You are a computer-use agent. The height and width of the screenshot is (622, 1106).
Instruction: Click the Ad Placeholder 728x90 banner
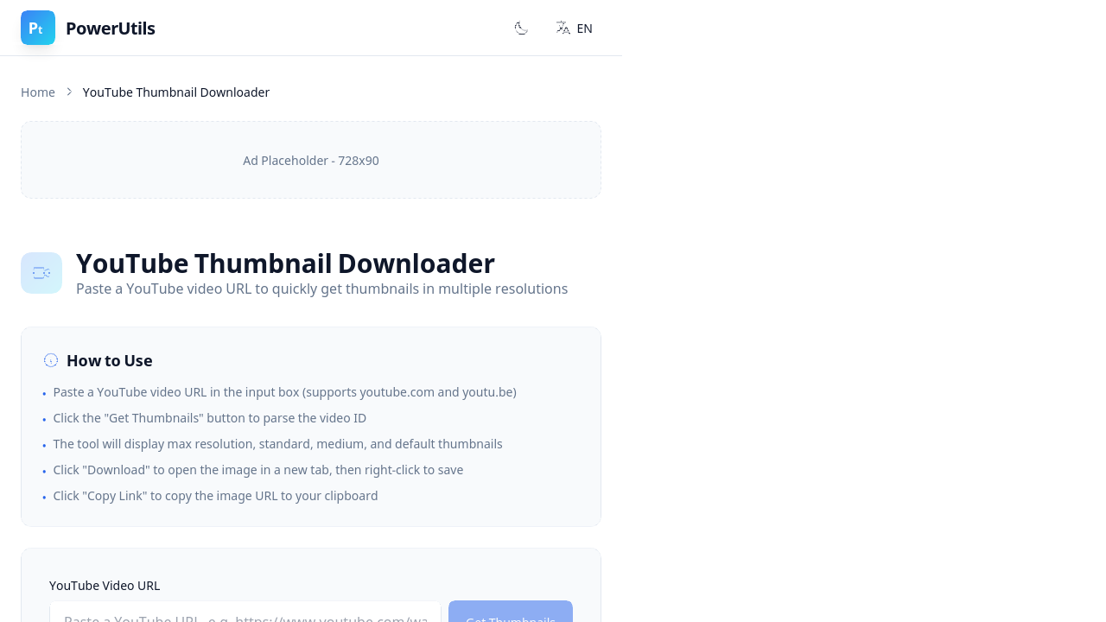(x=311, y=160)
